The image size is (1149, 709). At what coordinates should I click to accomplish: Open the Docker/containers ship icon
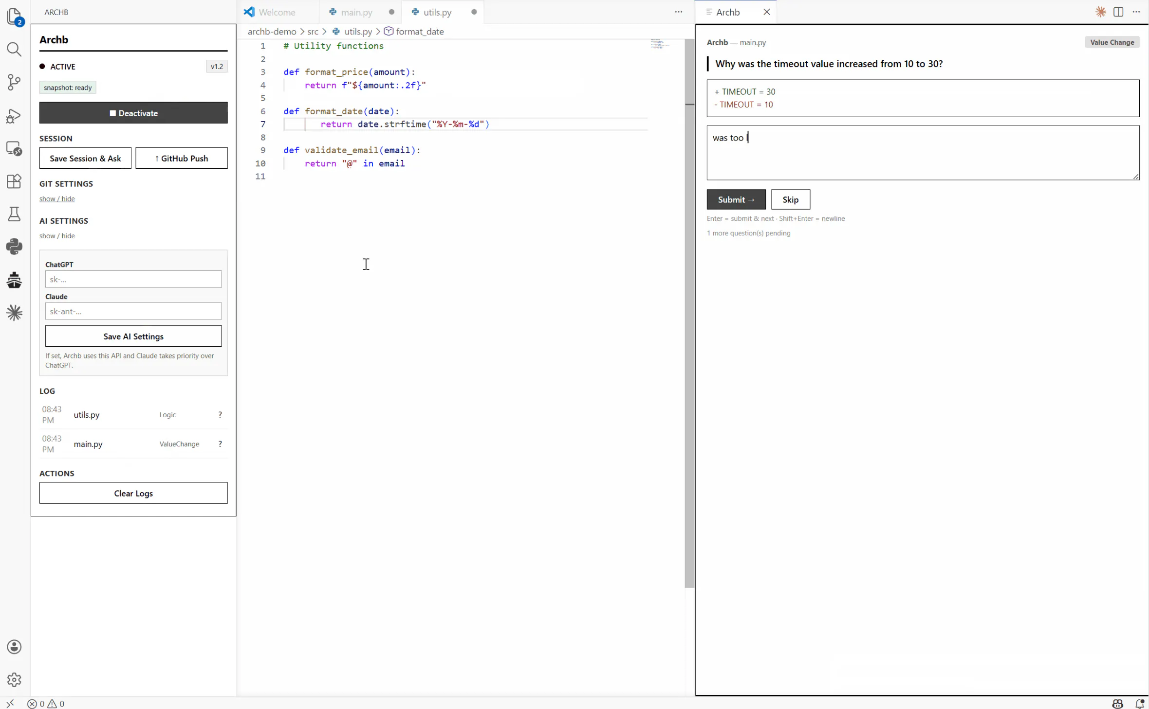click(14, 280)
